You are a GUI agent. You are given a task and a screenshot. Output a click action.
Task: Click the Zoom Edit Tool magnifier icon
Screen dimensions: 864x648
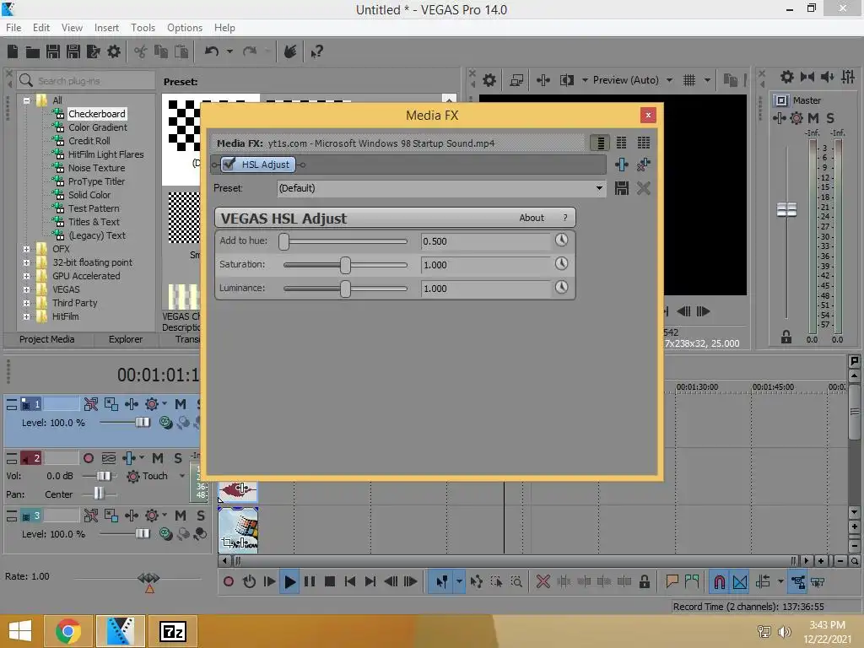point(516,582)
